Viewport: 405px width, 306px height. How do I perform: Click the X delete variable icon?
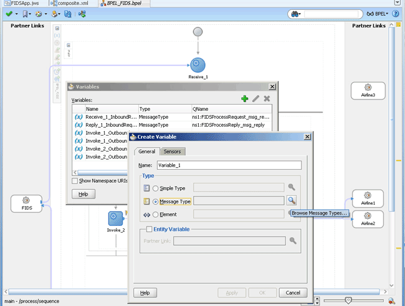pyautogui.click(x=267, y=98)
